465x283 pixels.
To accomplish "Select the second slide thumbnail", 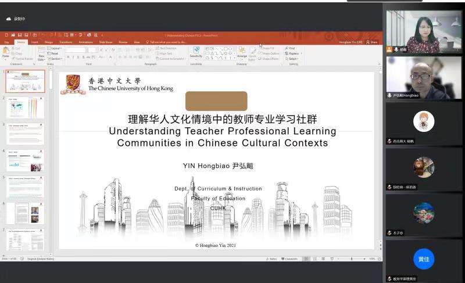I will pyautogui.click(x=25, y=108).
